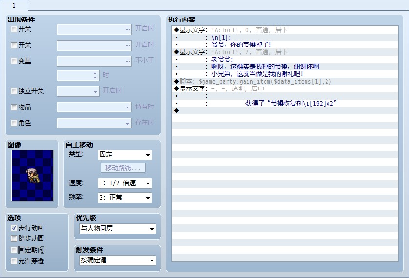409x278 pixels.
Task: Toggle the 变量 condition checkbox
Action: (14, 61)
